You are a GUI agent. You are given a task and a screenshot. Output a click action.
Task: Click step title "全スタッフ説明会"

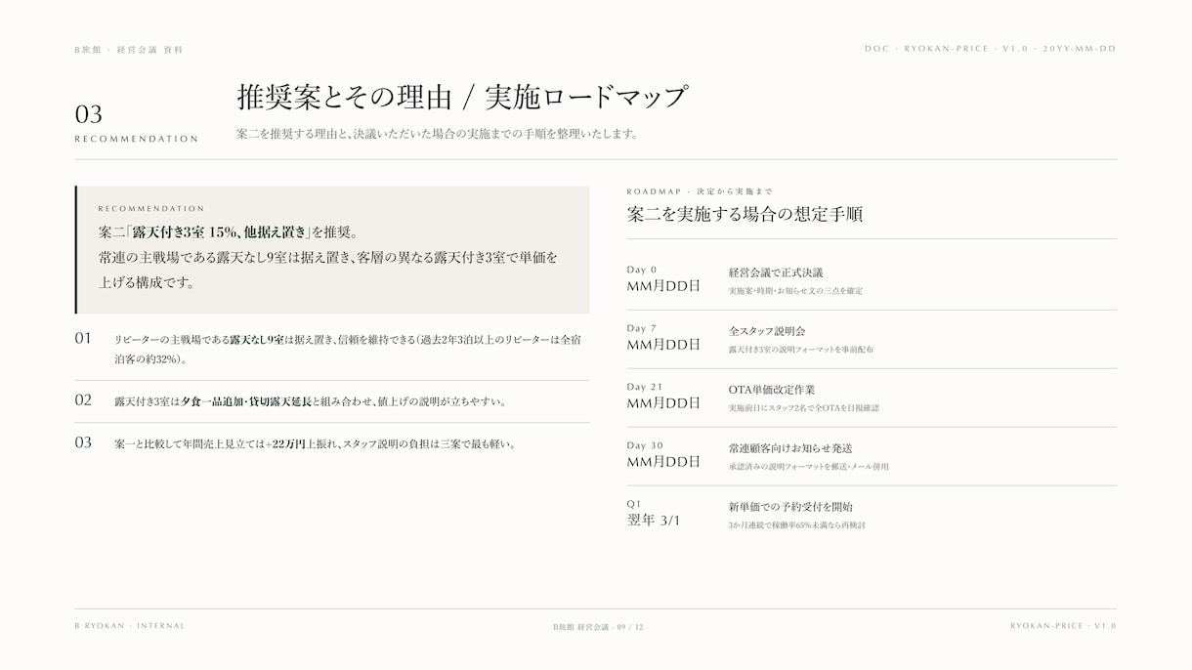click(x=767, y=331)
